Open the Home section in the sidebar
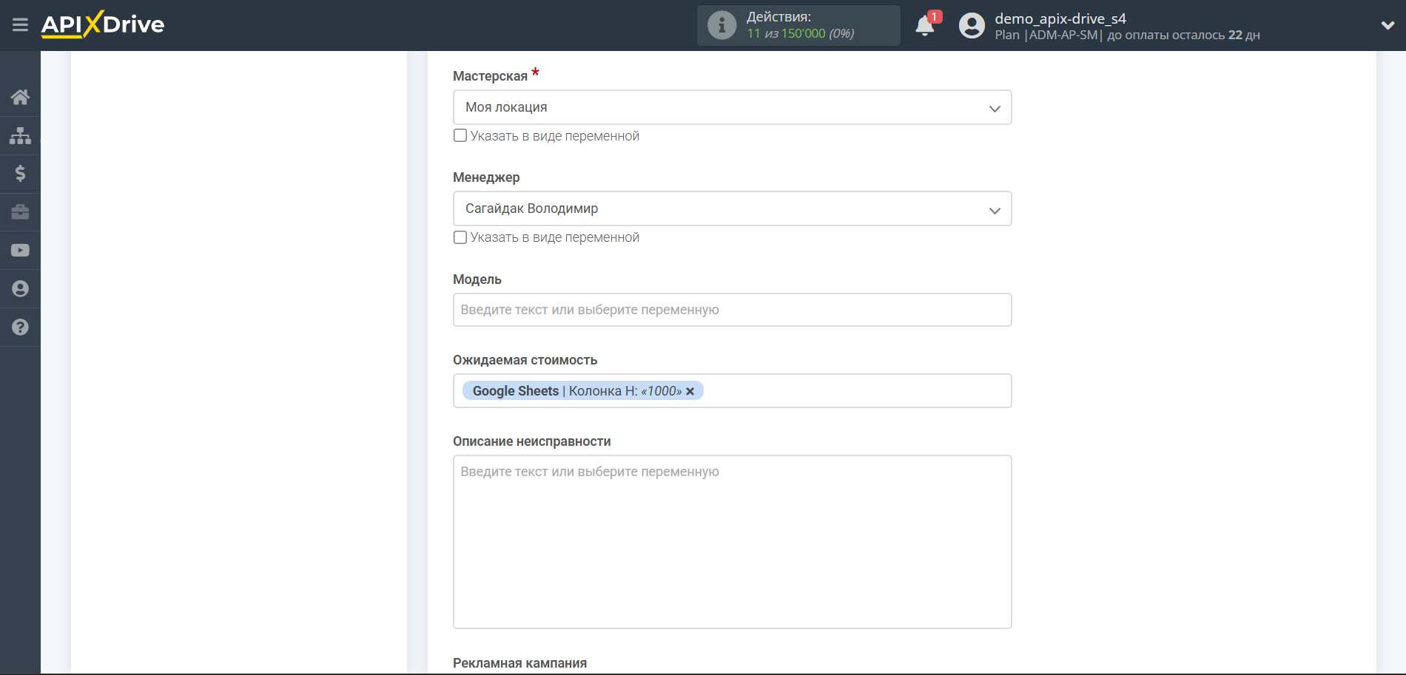This screenshot has height=675, width=1406. tap(20, 97)
